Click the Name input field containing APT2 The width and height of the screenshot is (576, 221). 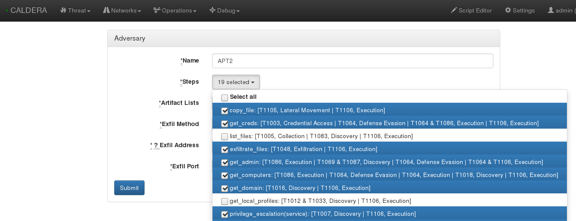tap(353, 61)
